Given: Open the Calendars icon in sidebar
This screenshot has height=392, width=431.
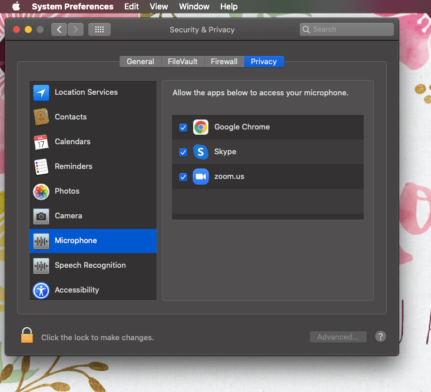Looking at the screenshot, I should [41, 142].
